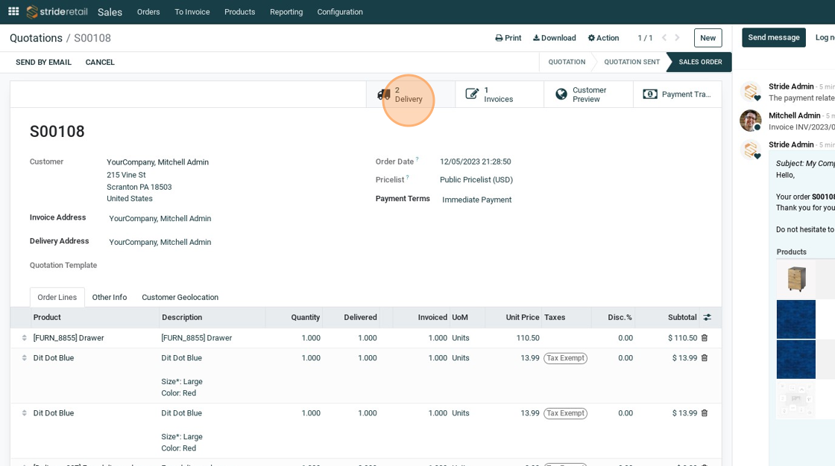This screenshot has height=466, width=835.
Task: Delete the Drawer order line with trash icon
Action: pos(705,338)
